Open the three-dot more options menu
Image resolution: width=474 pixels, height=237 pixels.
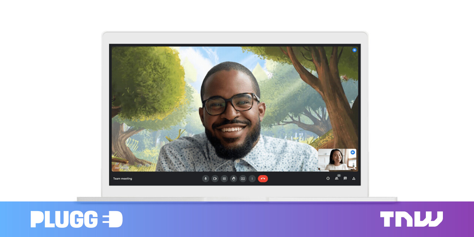252,178
